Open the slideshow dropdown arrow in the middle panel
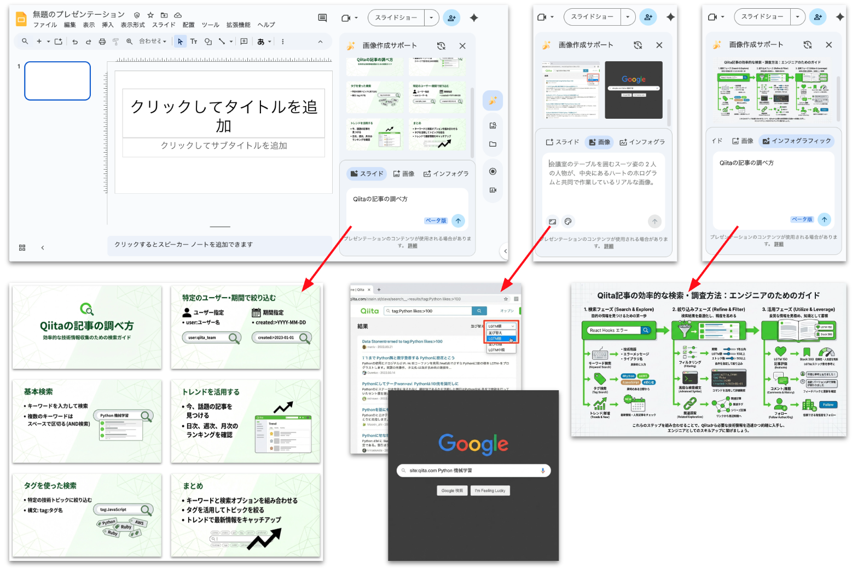 coord(628,17)
